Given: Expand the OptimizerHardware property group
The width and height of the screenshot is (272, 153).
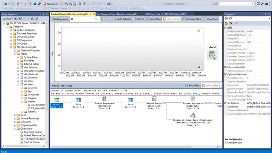Looking at the screenshot, I should 225,74.
